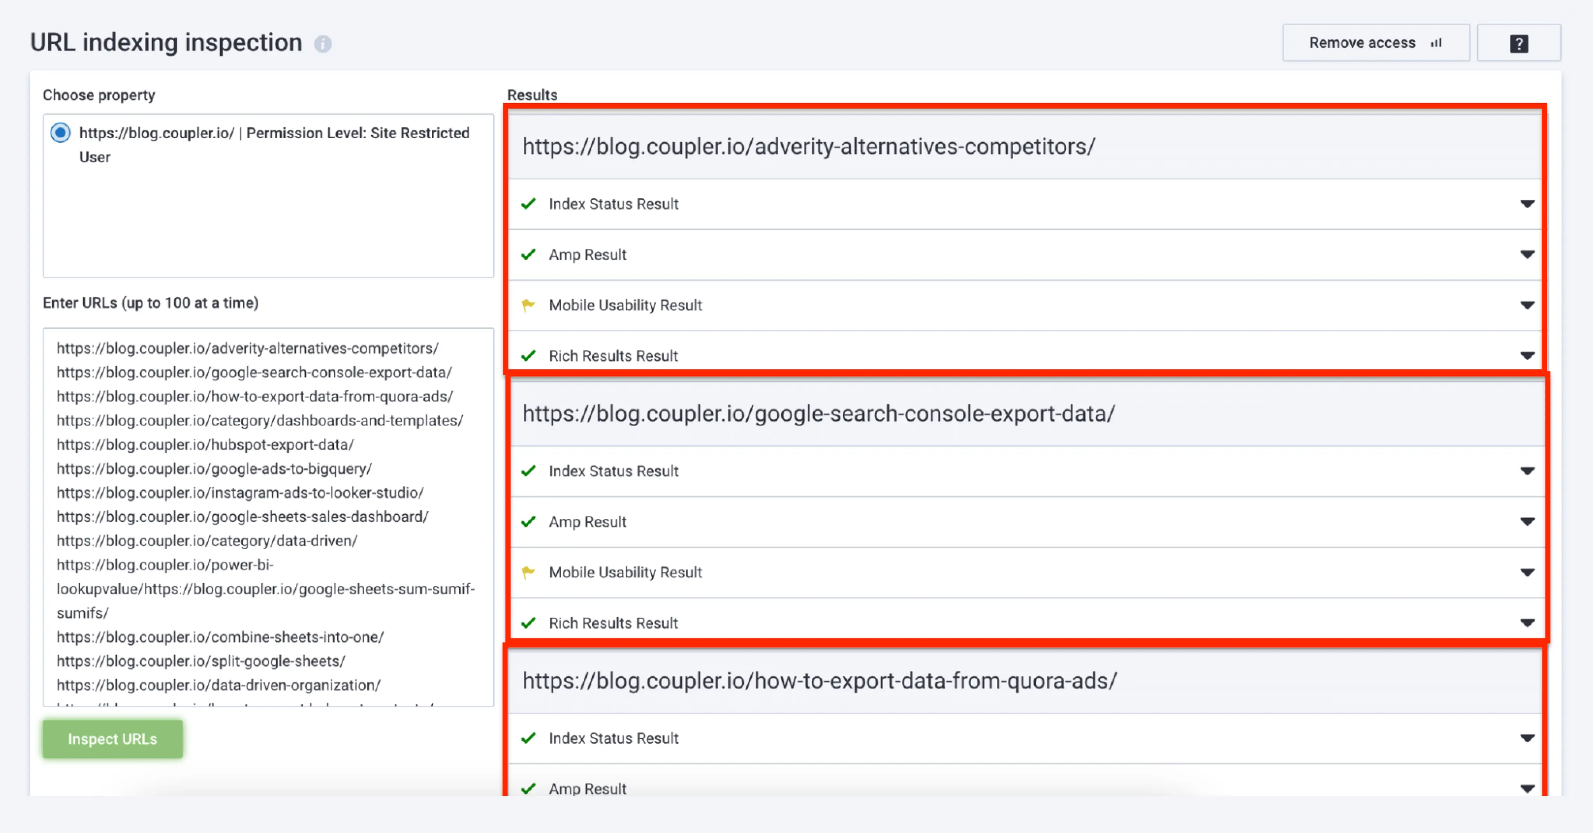Click green check icon of Amp Result for adverity-alternatives

(x=528, y=254)
